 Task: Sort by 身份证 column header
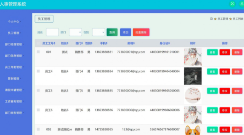(x=165, y=43)
